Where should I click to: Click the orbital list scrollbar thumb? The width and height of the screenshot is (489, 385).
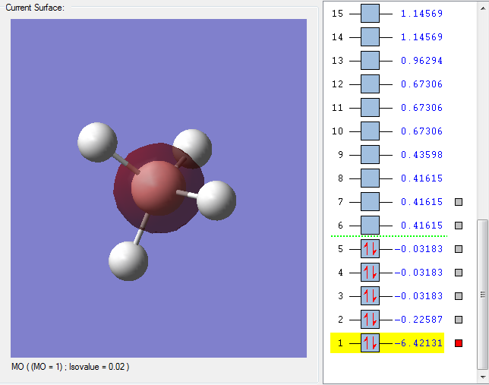[482, 295]
